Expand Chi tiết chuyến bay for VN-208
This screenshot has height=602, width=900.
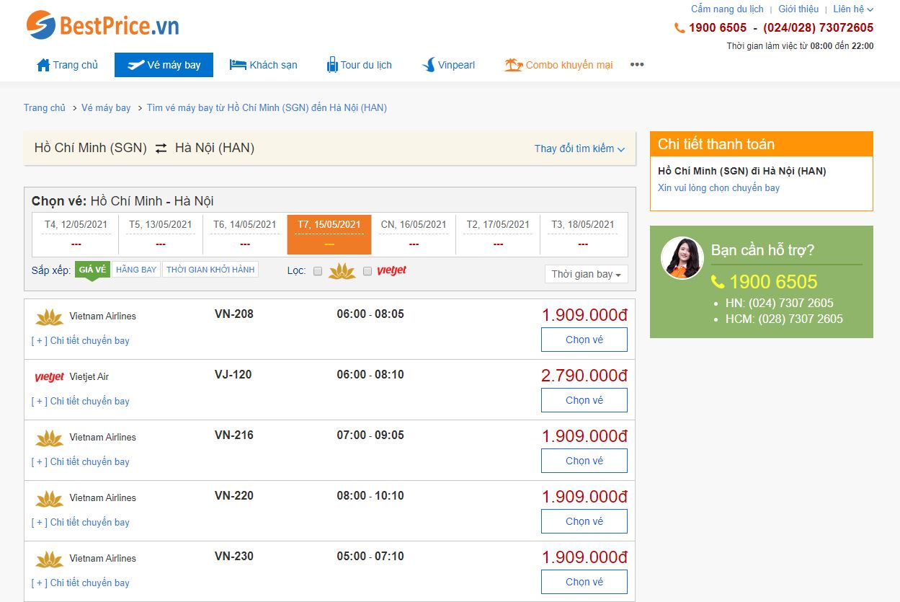[x=81, y=340]
